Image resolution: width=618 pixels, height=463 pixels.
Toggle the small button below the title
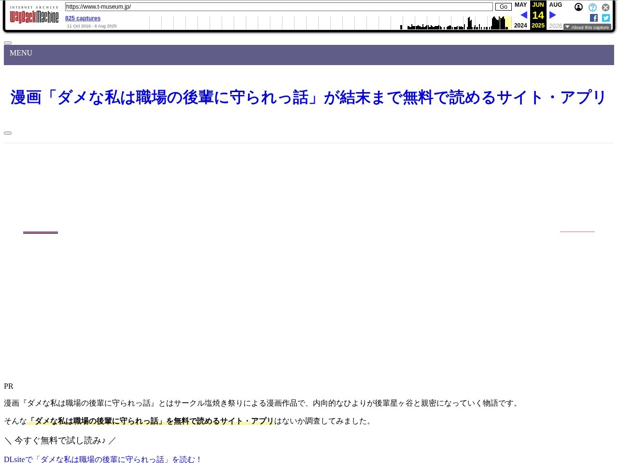click(x=8, y=133)
